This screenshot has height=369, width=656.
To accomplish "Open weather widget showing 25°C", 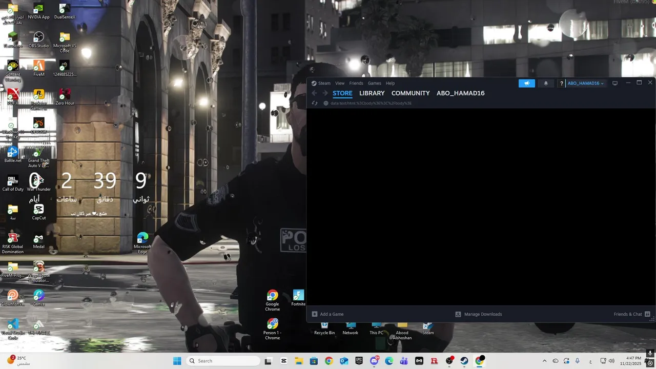I will [18, 361].
